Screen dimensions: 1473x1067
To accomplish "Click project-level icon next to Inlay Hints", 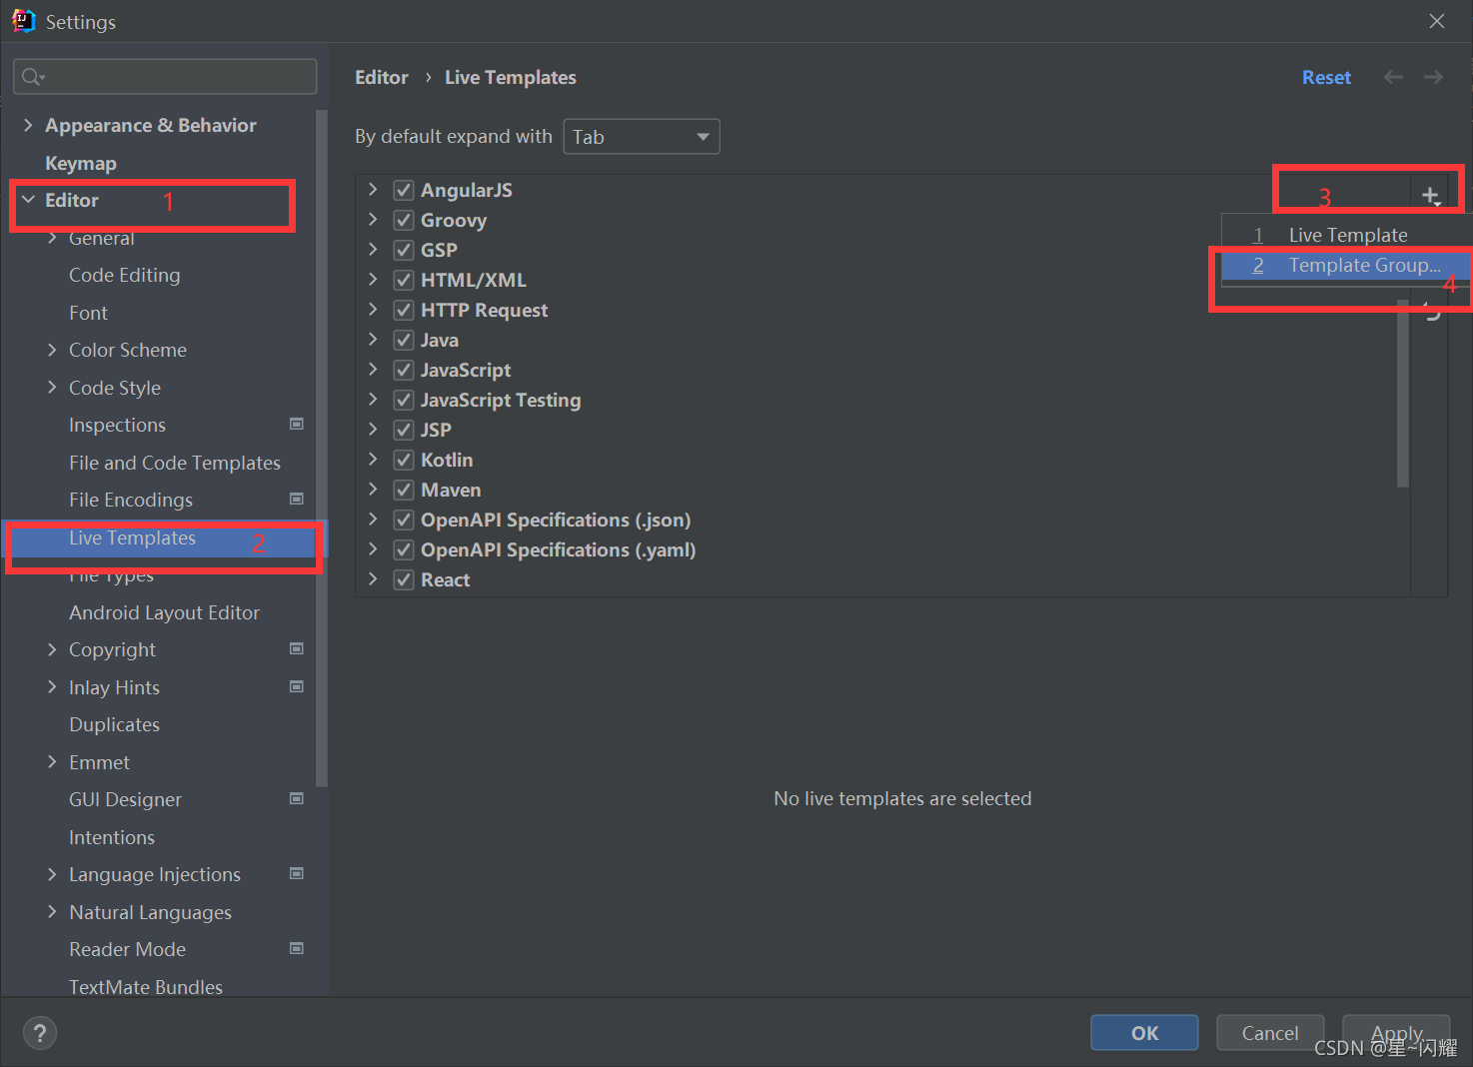I will [297, 686].
